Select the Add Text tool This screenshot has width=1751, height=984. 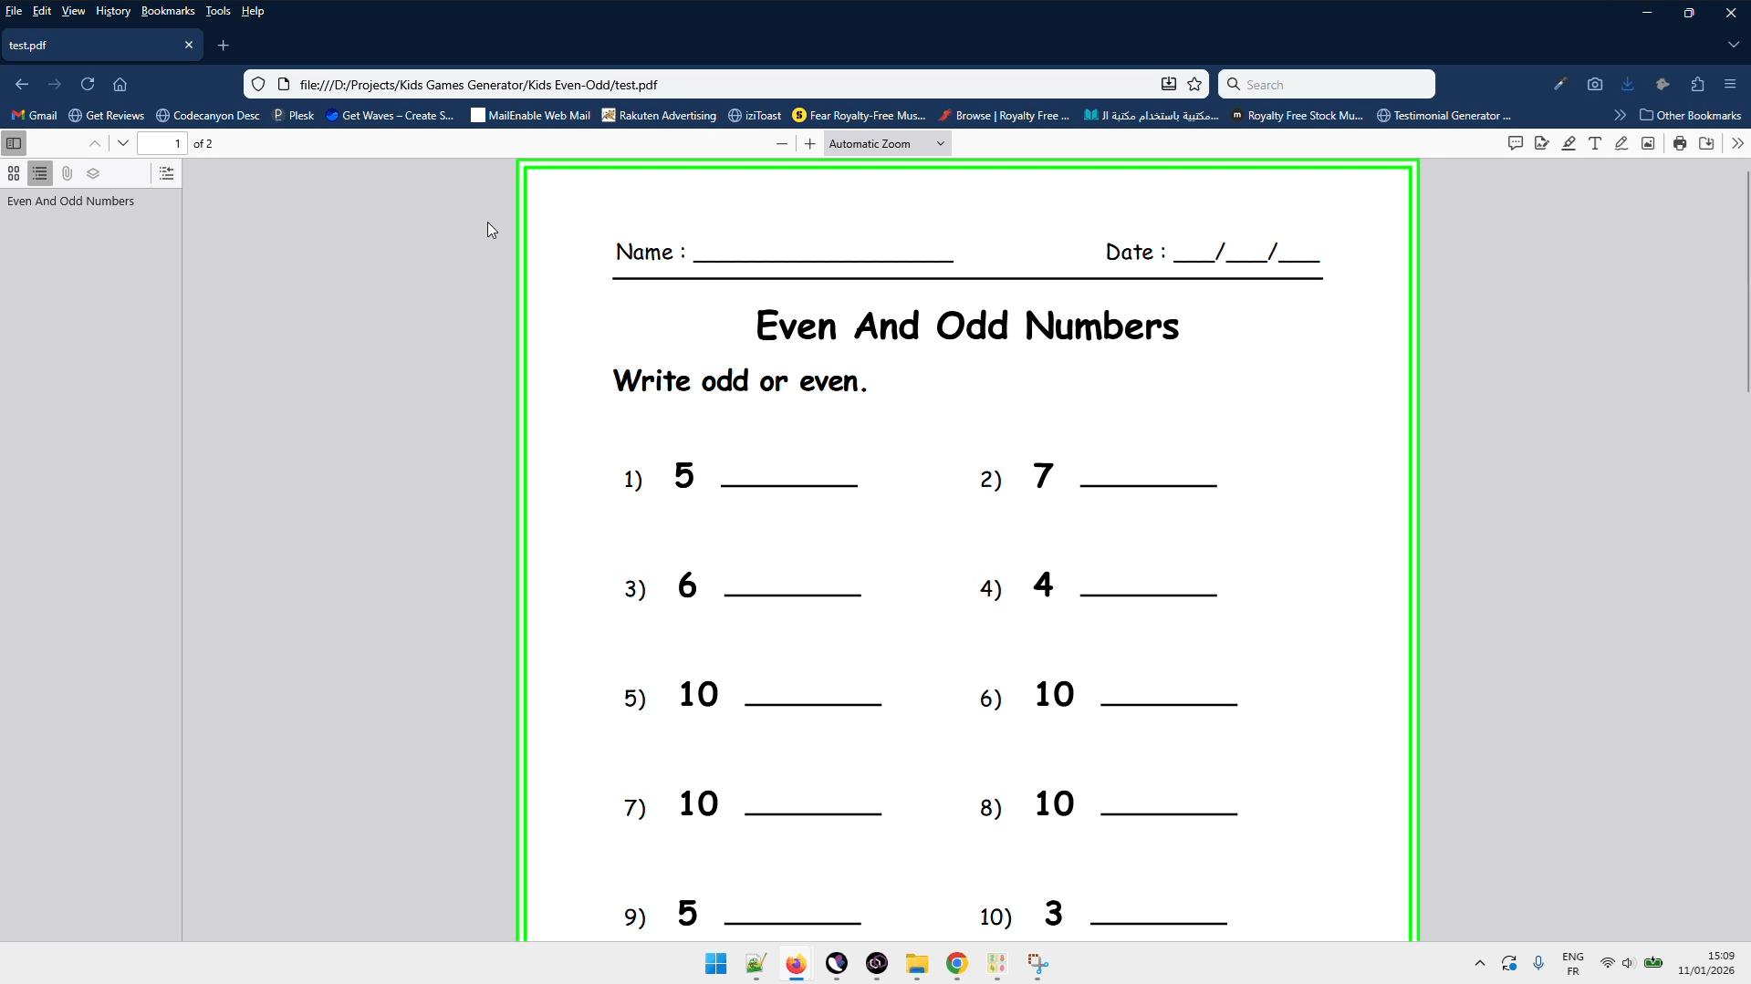point(1595,143)
